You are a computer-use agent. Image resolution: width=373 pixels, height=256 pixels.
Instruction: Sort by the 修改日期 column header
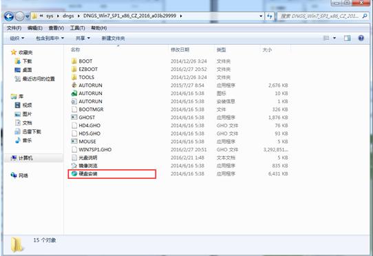click(x=180, y=50)
